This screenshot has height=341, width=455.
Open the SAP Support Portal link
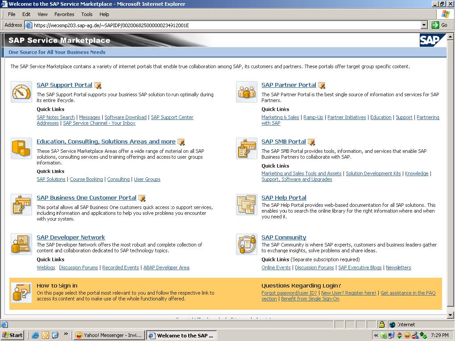64,85
